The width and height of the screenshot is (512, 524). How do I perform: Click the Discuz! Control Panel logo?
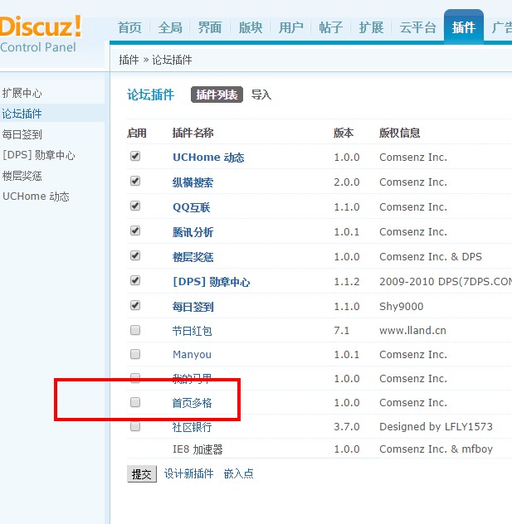point(41,34)
